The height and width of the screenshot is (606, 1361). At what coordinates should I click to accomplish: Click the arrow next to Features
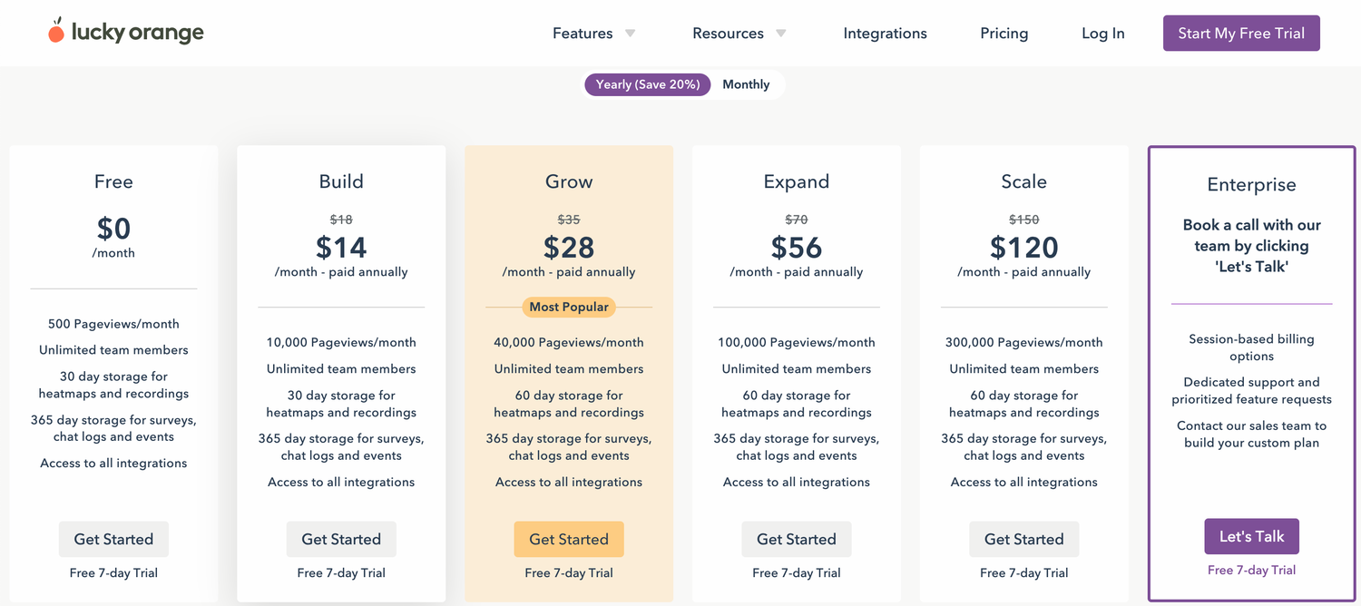(630, 34)
